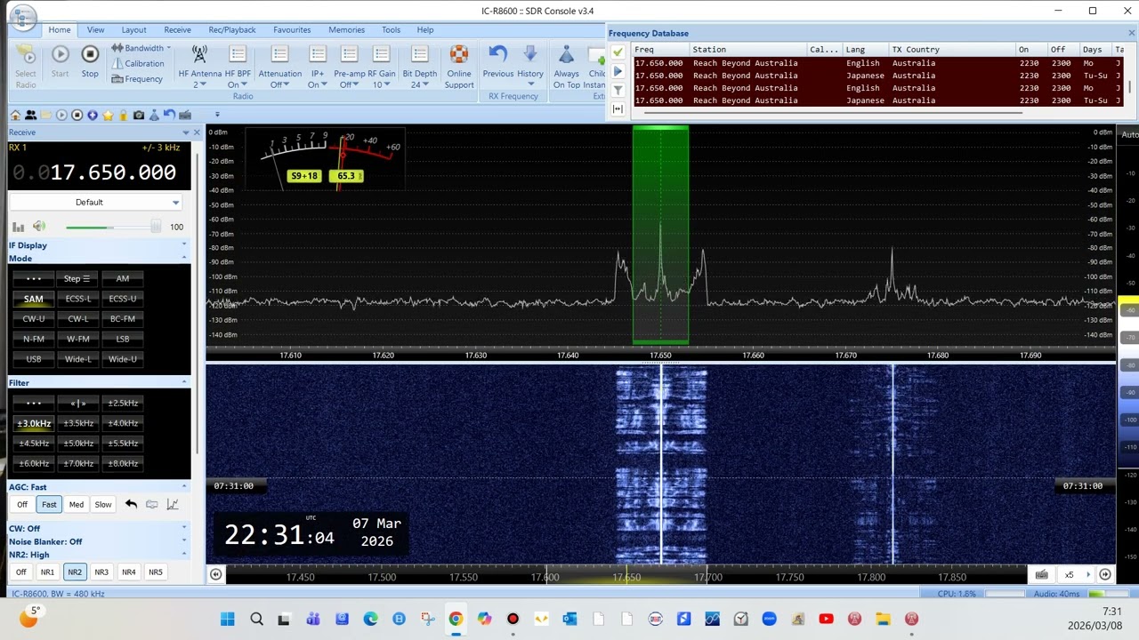This screenshot has height=640, width=1139.
Task: Mute audio with the speaker icon
Action: (x=38, y=227)
